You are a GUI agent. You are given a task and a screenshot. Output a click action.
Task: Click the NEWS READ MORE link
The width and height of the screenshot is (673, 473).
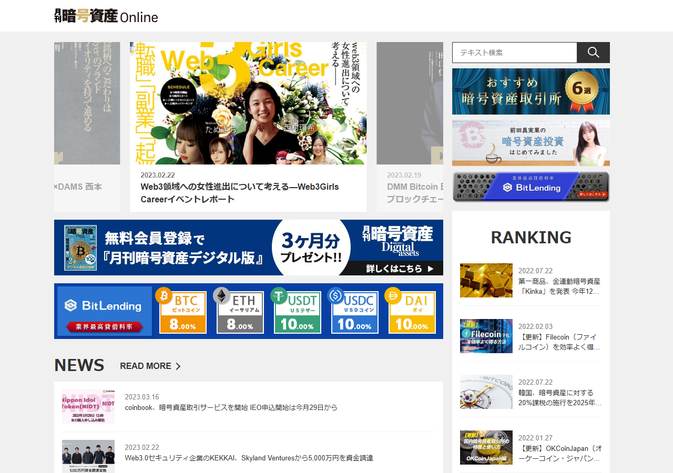[x=150, y=366]
